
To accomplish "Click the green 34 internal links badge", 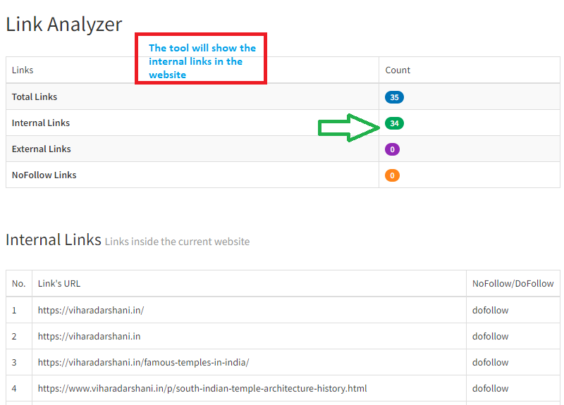I will 394,123.
